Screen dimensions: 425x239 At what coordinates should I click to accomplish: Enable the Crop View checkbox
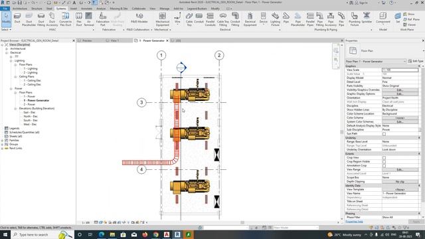384,158
